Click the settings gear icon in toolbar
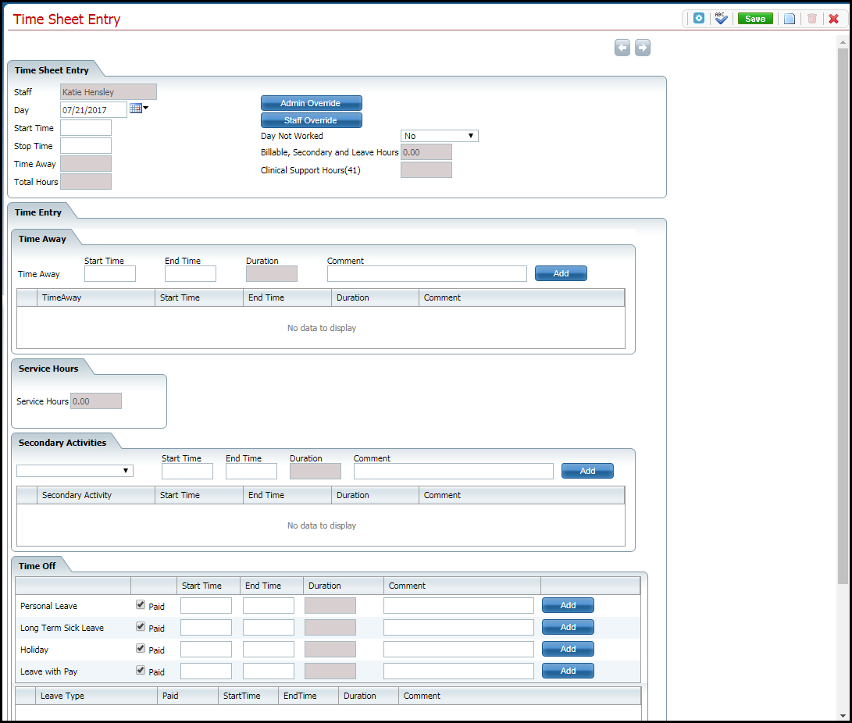Viewport: 852px width, 723px height. (x=699, y=19)
